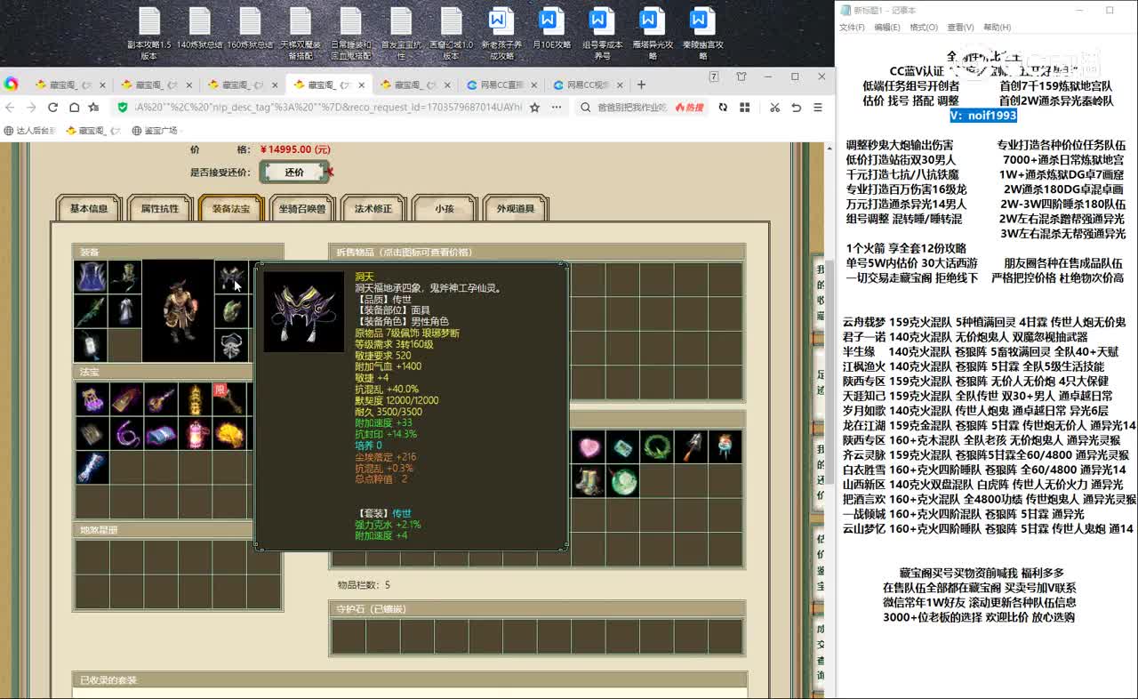
Task: Select the green shoulder-piece equipment icon
Action: coord(232,311)
